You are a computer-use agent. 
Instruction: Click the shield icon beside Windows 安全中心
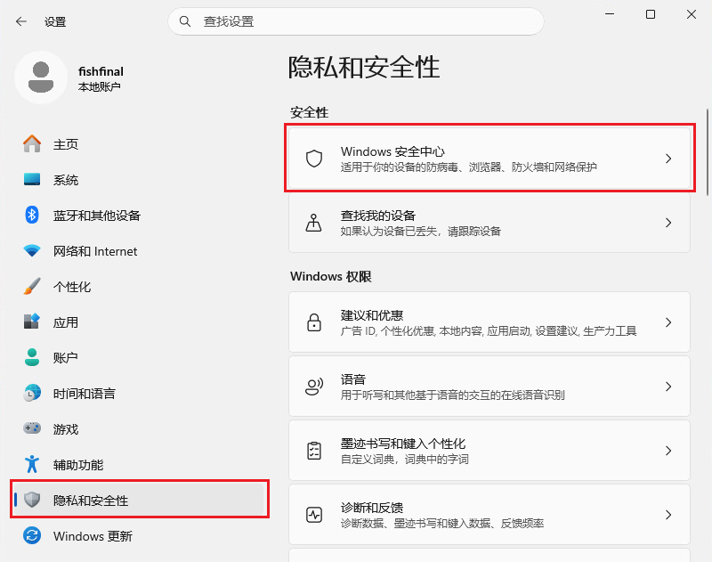[x=314, y=159]
